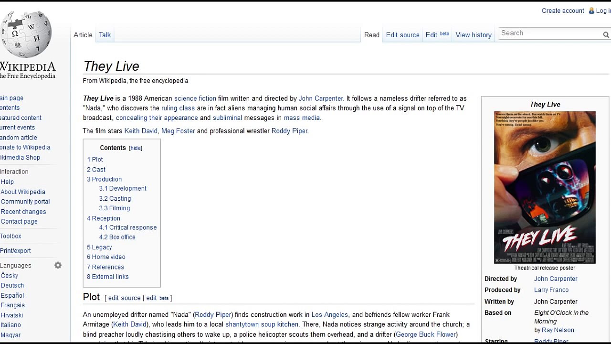Jump to 7 References in Contents

[105, 267]
